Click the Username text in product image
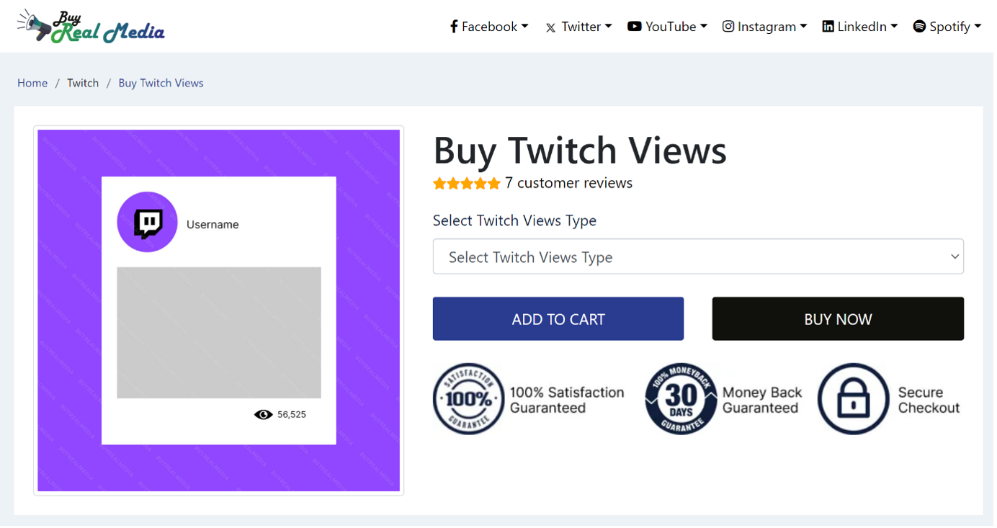This screenshot has height=528, width=997. [213, 225]
